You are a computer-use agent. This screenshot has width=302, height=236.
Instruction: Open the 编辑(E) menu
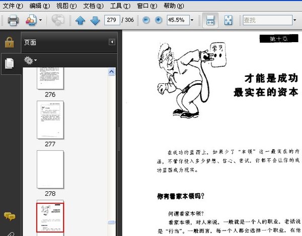tap(40, 6)
